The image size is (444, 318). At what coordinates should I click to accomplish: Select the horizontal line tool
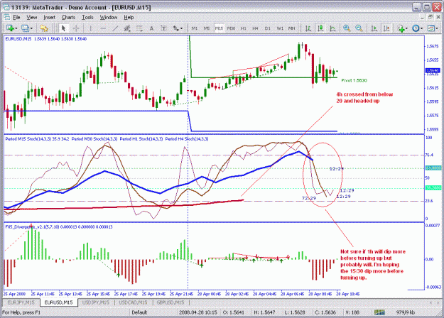pos(103,28)
